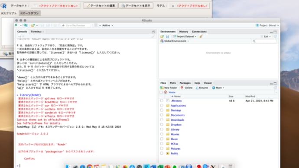
Task: Click the home house icon in Files path
Action: click(166, 92)
